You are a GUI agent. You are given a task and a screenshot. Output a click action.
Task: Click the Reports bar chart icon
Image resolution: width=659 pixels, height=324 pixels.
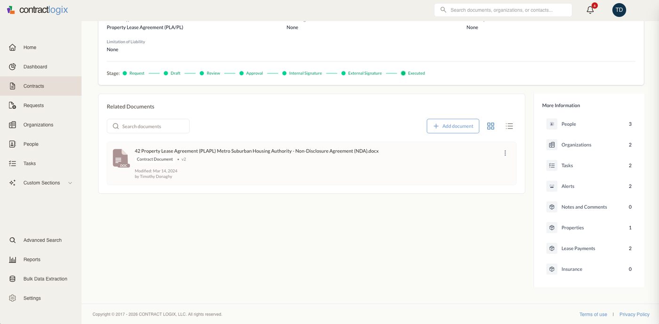pyautogui.click(x=13, y=259)
